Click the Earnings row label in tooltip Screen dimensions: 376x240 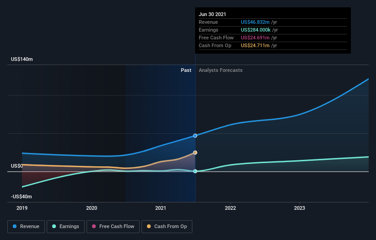click(209, 30)
